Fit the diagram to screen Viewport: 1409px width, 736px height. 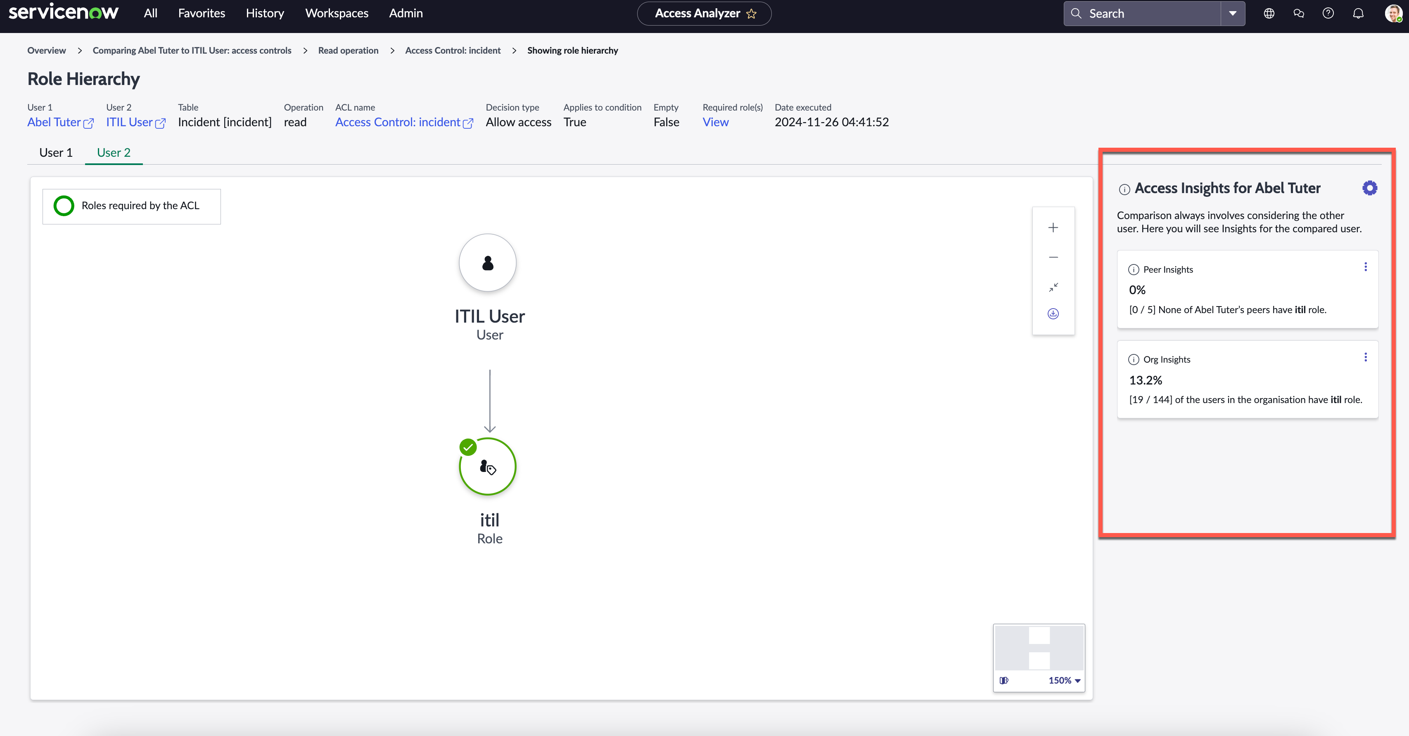click(1053, 287)
